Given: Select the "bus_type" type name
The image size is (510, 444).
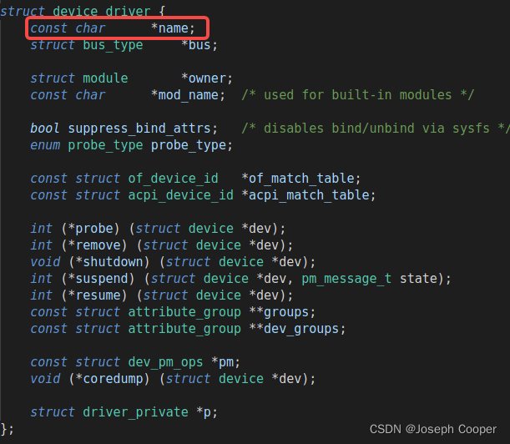Looking at the screenshot, I should click(113, 45).
